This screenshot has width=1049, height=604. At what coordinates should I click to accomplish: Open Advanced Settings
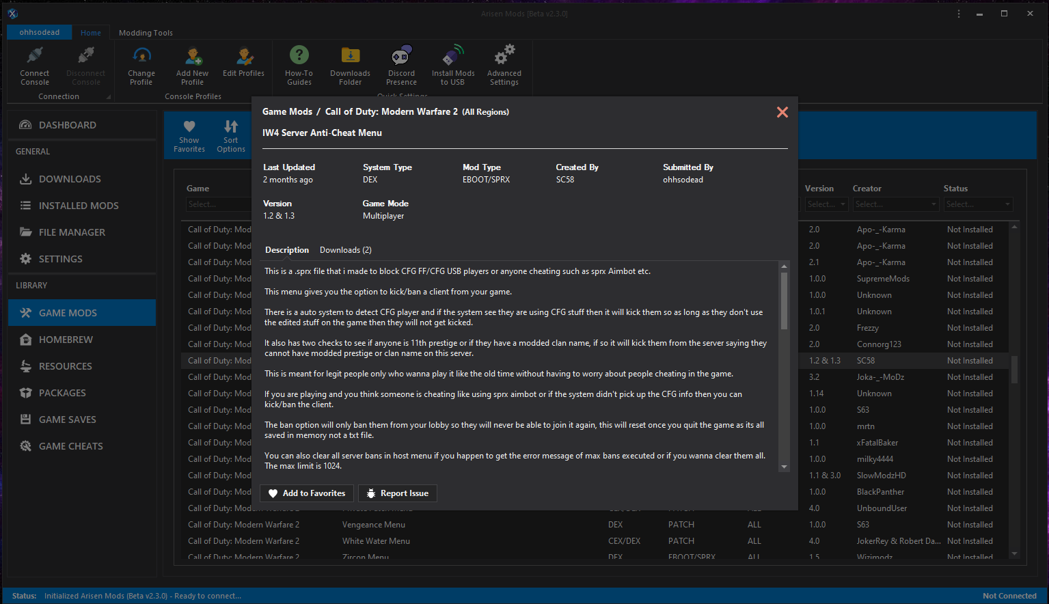click(504, 66)
